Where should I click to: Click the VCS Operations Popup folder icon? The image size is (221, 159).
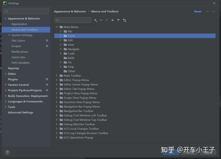point(61,138)
